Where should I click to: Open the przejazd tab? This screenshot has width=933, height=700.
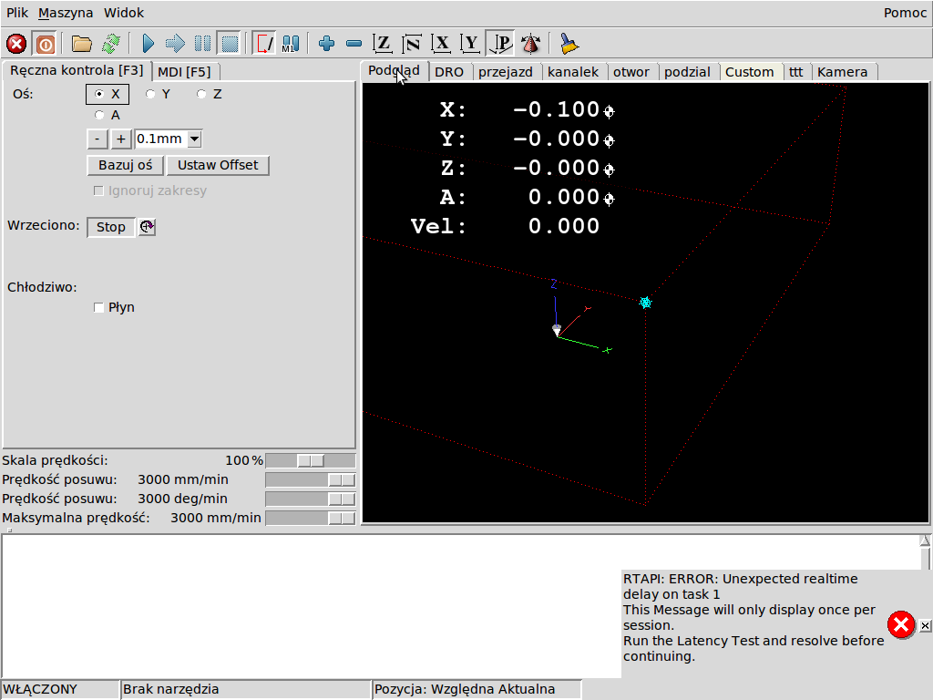pos(506,72)
